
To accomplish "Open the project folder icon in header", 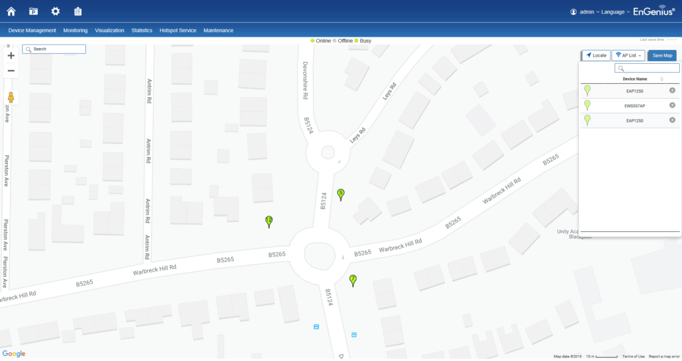I will pos(33,11).
